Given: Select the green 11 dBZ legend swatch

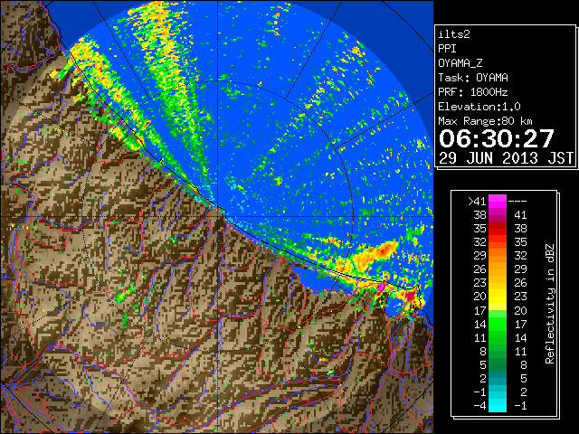Looking at the screenshot, I should [x=498, y=337].
